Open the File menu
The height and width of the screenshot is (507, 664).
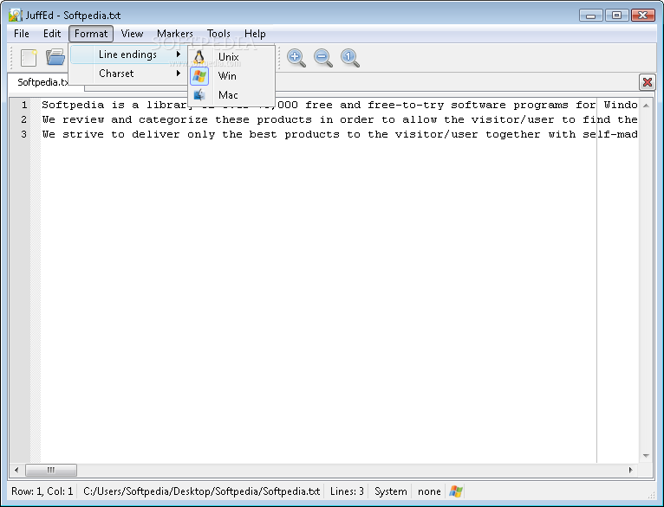[21, 34]
